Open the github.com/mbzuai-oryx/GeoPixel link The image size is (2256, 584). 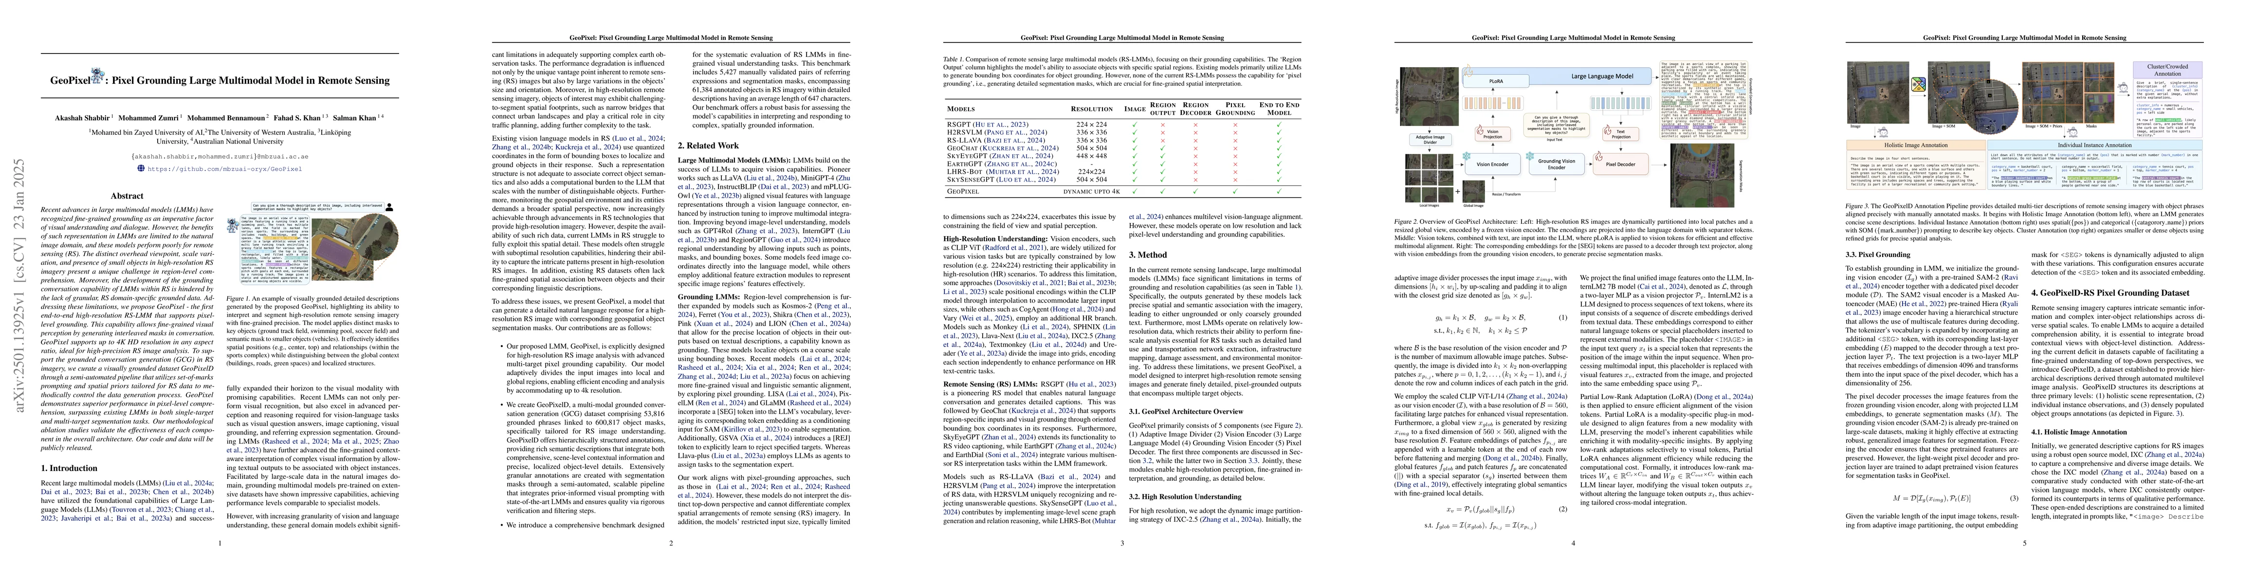click(225, 169)
